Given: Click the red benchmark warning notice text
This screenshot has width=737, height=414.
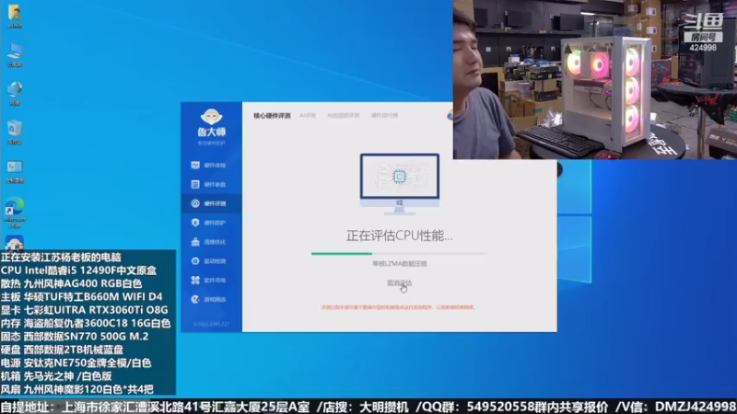Looking at the screenshot, I should pos(399,307).
